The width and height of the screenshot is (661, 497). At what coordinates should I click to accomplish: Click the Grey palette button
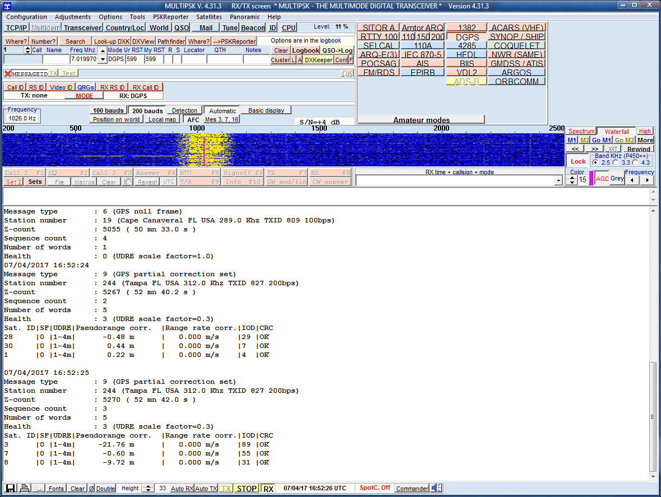pos(617,179)
